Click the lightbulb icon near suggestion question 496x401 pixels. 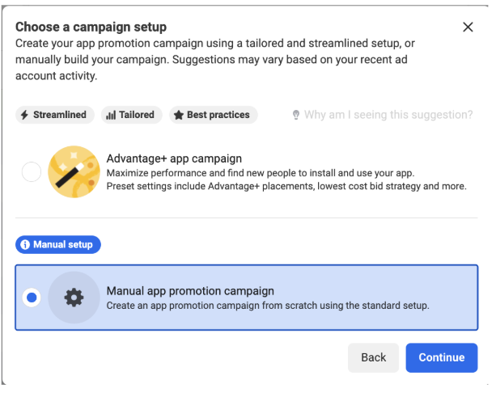point(296,115)
